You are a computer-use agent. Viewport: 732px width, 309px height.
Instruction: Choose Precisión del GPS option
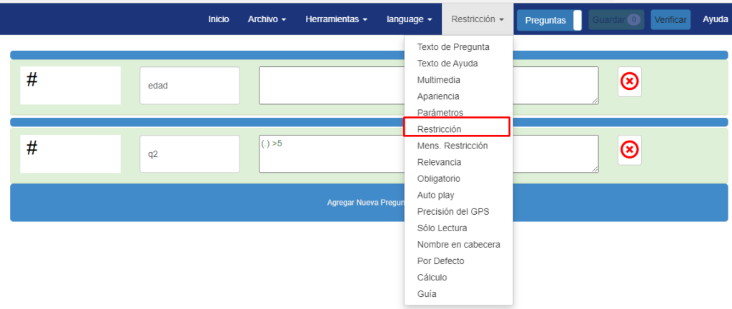coord(453,212)
